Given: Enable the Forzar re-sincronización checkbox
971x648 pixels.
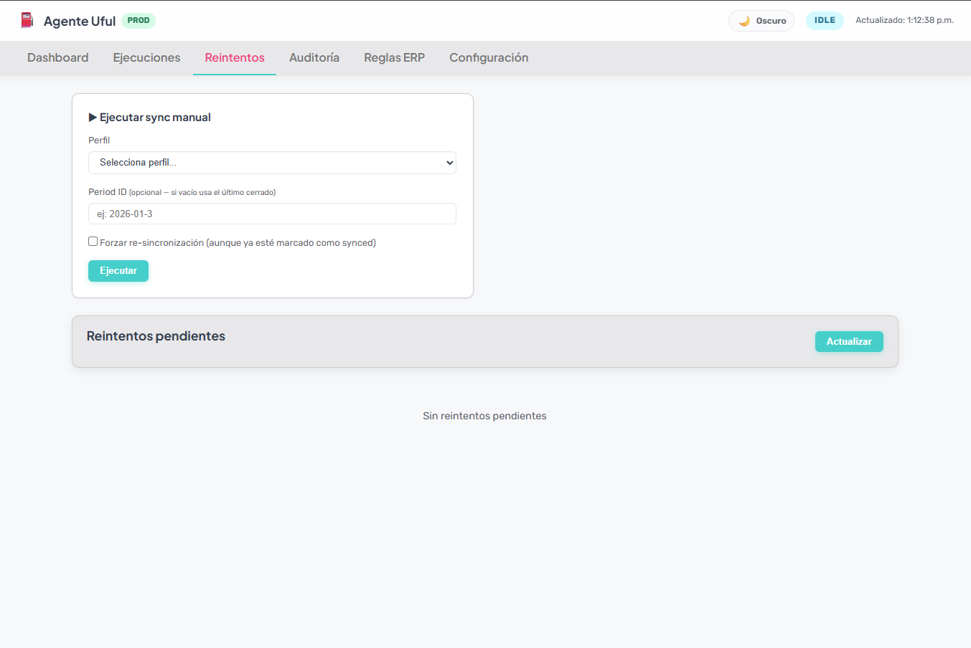Looking at the screenshot, I should pyautogui.click(x=93, y=242).
